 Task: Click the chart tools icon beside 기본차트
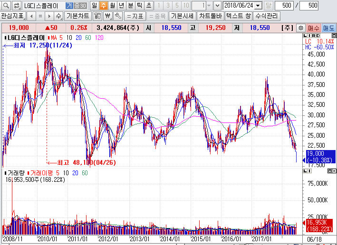(x=97, y=16)
